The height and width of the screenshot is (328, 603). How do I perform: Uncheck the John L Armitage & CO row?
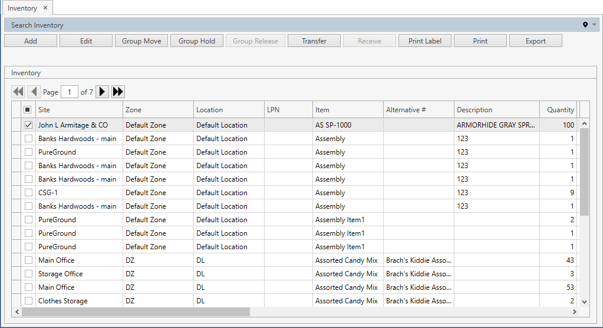point(28,125)
